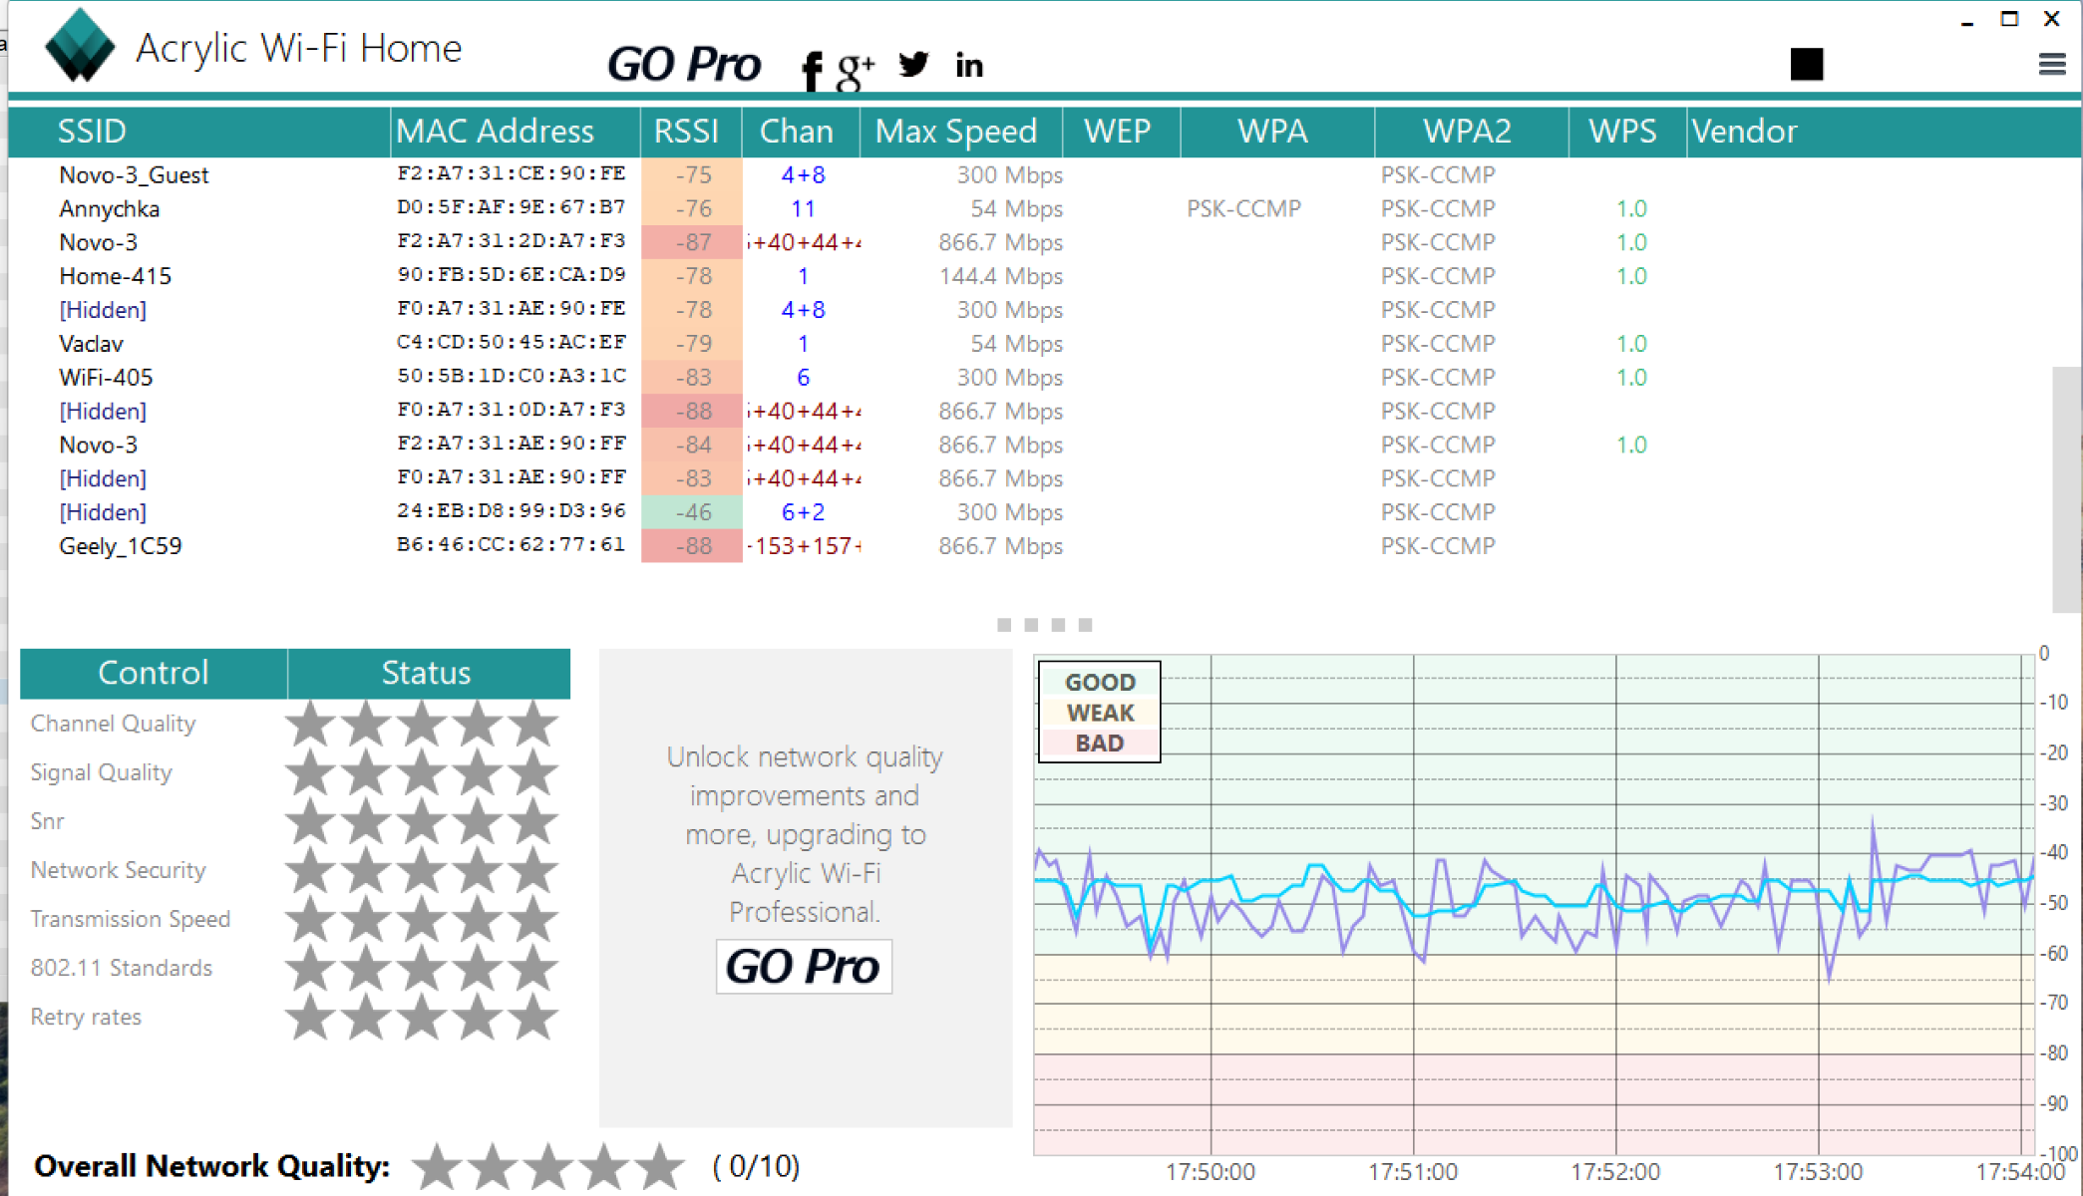The height and width of the screenshot is (1196, 2083).
Task: Click the Channel Quality label
Action: coord(113,724)
